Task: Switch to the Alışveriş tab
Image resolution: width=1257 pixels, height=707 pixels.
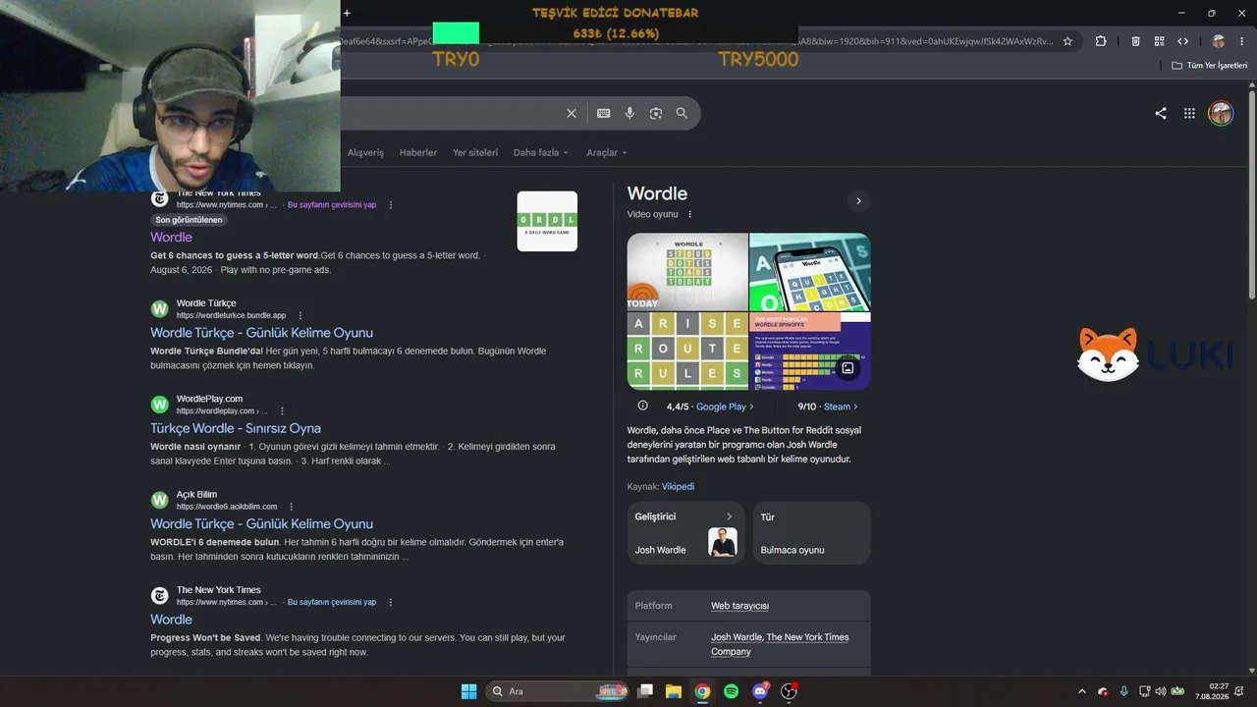Action: pos(365,152)
